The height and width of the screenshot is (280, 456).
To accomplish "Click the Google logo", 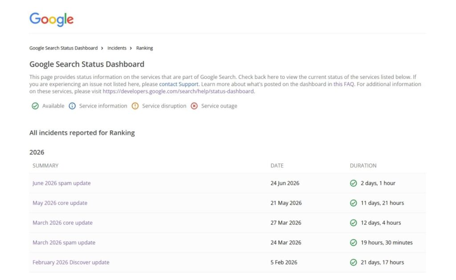I will tap(52, 20).
